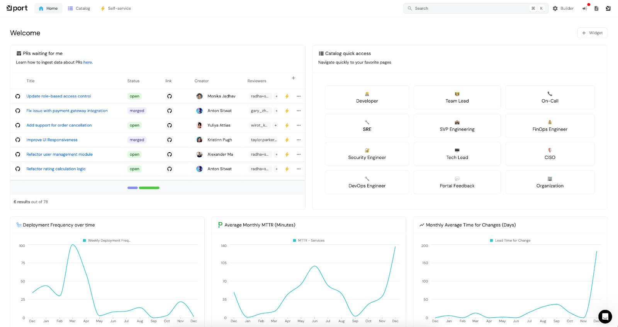The height and width of the screenshot is (327, 618).
Task: Click the lightning action icon for Add support for order cancellation
Action: 287,125
